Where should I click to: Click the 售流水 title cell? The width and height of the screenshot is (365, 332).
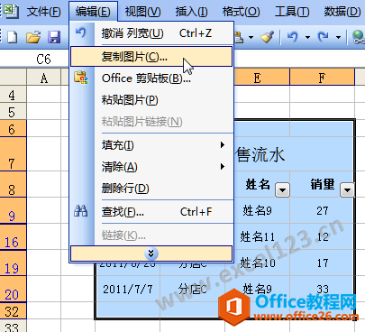pyautogui.click(x=260, y=154)
